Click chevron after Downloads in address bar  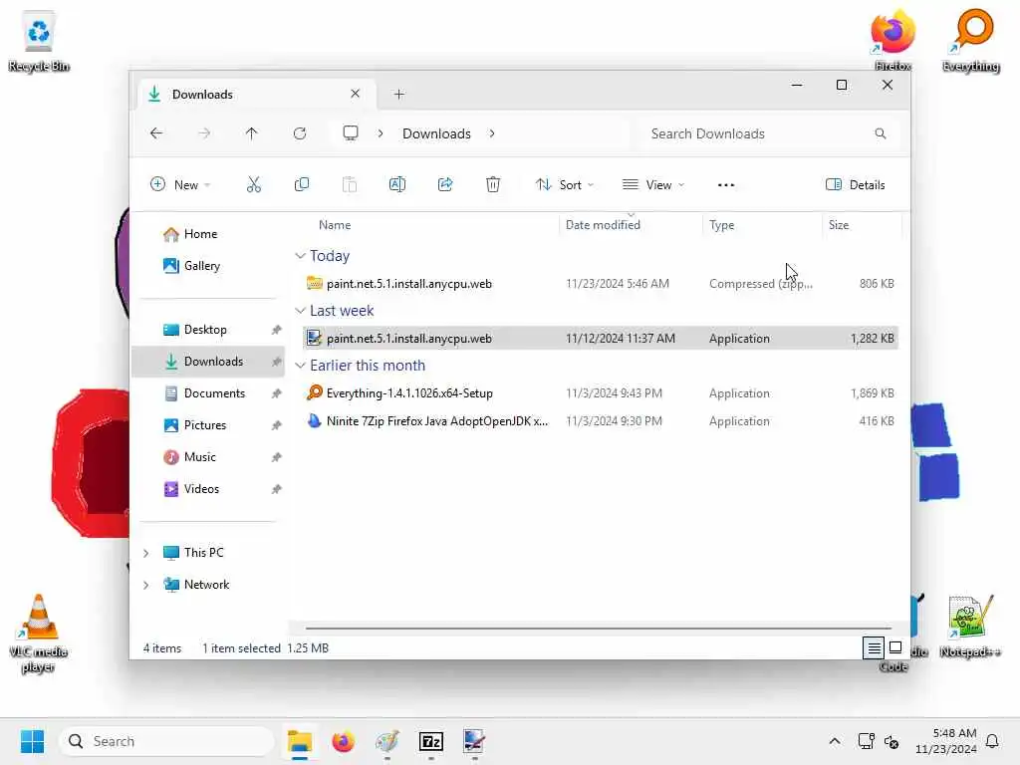[x=492, y=133]
